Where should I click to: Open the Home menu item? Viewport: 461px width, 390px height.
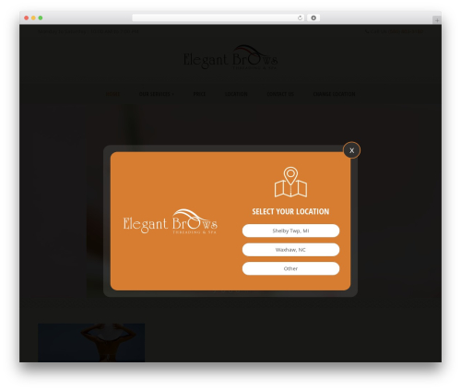coord(112,94)
